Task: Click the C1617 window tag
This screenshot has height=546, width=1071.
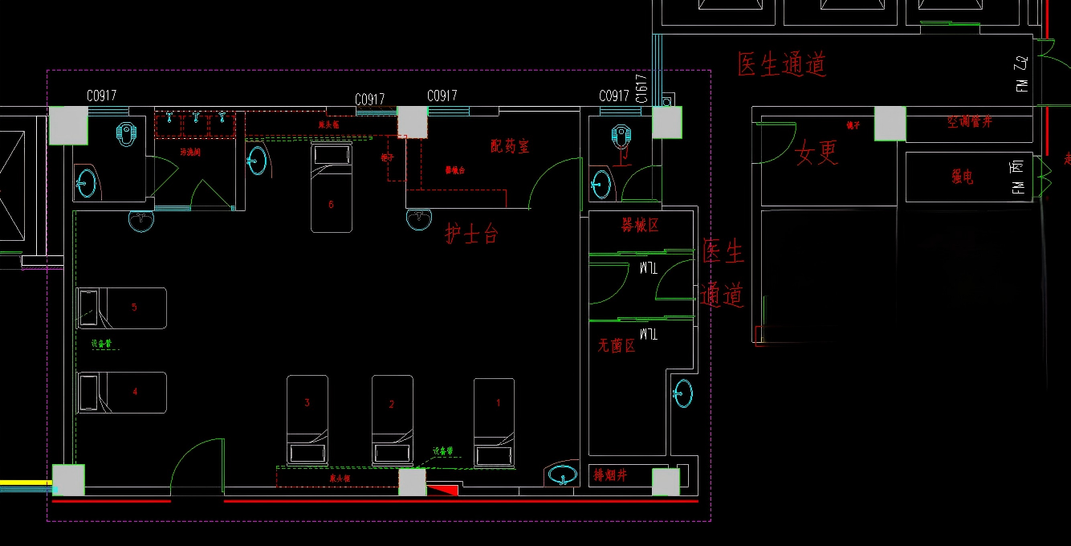Action: coord(641,88)
